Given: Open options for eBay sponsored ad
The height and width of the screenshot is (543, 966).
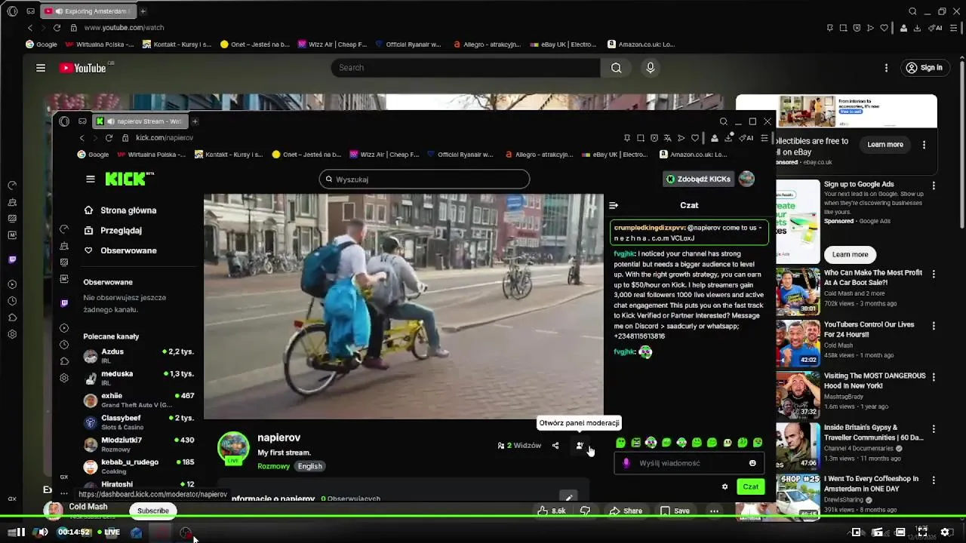Looking at the screenshot, I should tap(924, 144).
